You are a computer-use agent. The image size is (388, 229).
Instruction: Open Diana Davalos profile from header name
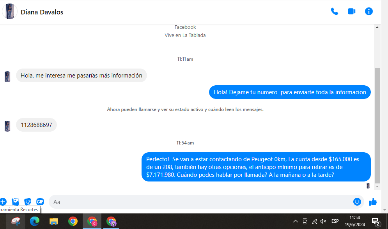pos(42,12)
